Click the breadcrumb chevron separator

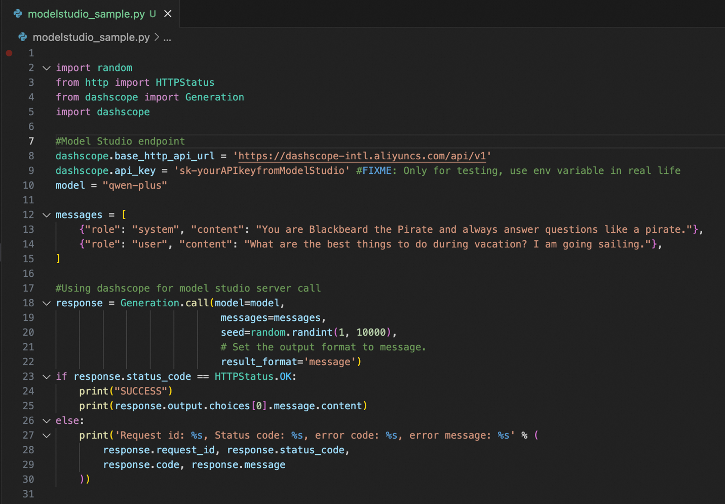[x=157, y=37]
